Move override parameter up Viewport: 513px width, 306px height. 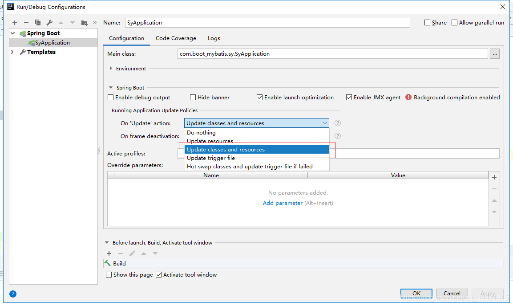pyautogui.click(x=494, y=200)
